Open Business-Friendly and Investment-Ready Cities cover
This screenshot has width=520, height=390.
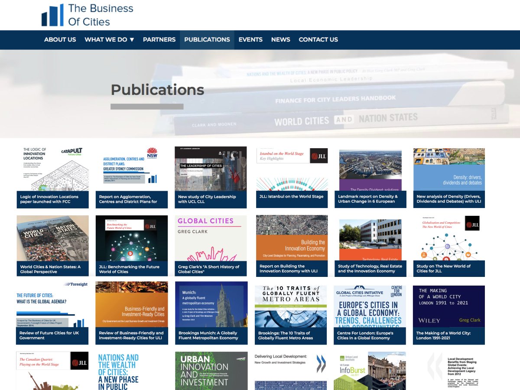click(132, 304)
